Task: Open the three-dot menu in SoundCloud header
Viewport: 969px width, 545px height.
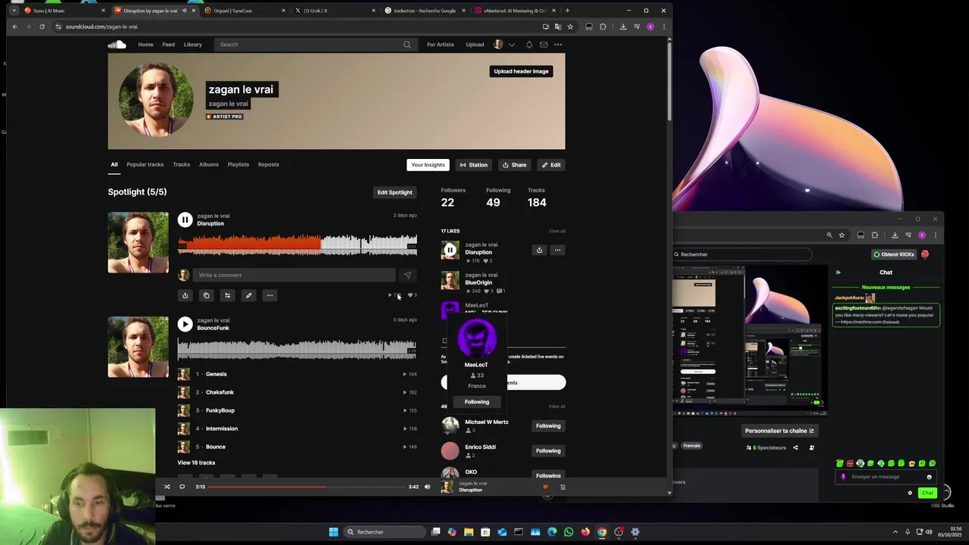Action: (558, 45)
